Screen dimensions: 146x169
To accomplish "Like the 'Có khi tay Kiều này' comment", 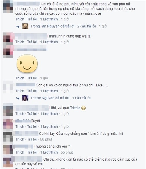I will point(20,139).
